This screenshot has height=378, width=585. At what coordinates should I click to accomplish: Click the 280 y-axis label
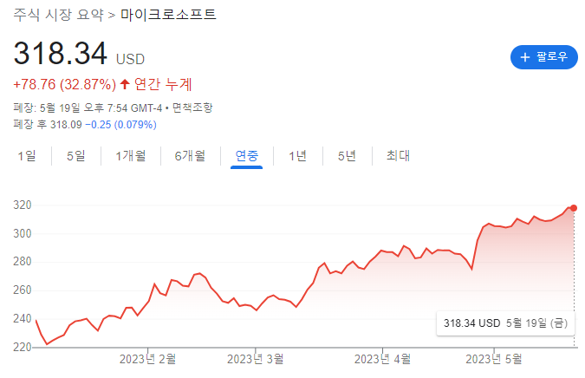tap(23, 262)
